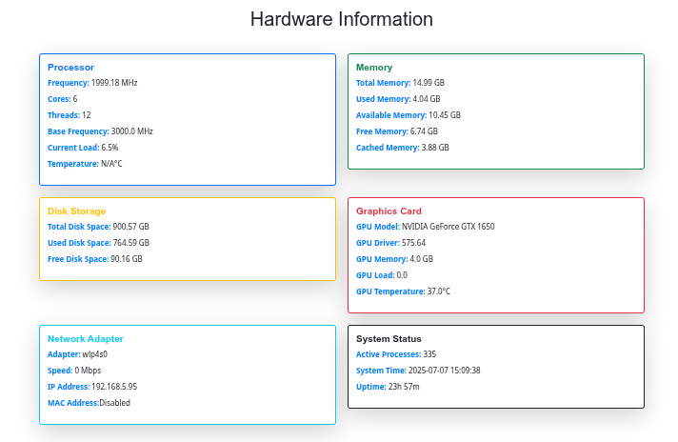Screen dimensions: 678x442
Task: Click GPU Load 0.0 row
Action: 382,275
